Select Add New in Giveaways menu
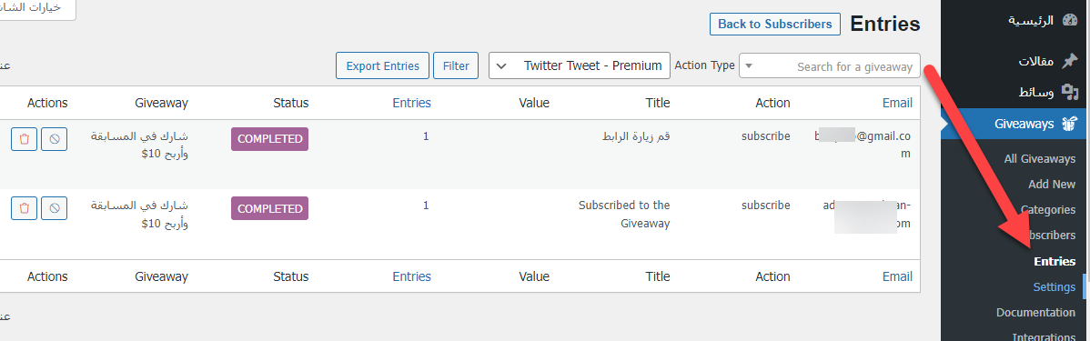The width and height of the screenshot is (1090, 341). point(1051,184)
